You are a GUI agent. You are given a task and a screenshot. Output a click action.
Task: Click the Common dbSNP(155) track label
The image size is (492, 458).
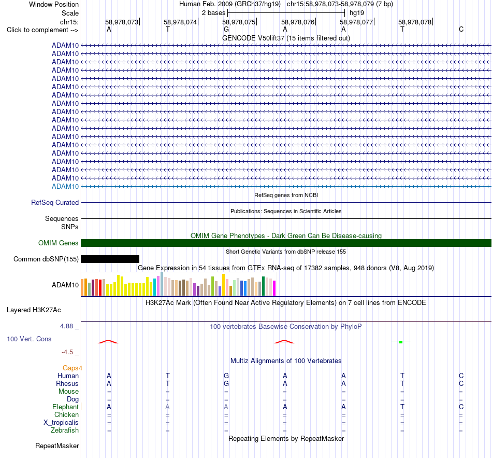click(46, 259)
